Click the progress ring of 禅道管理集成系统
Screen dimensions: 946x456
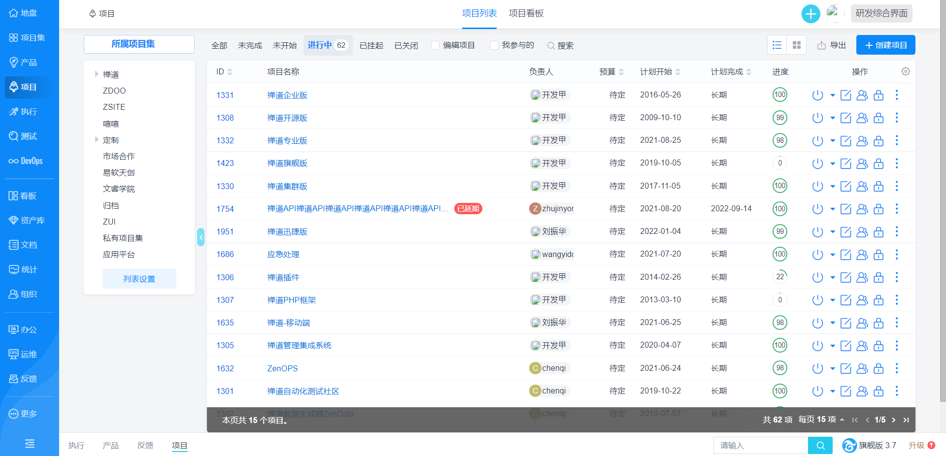point(780,345)
